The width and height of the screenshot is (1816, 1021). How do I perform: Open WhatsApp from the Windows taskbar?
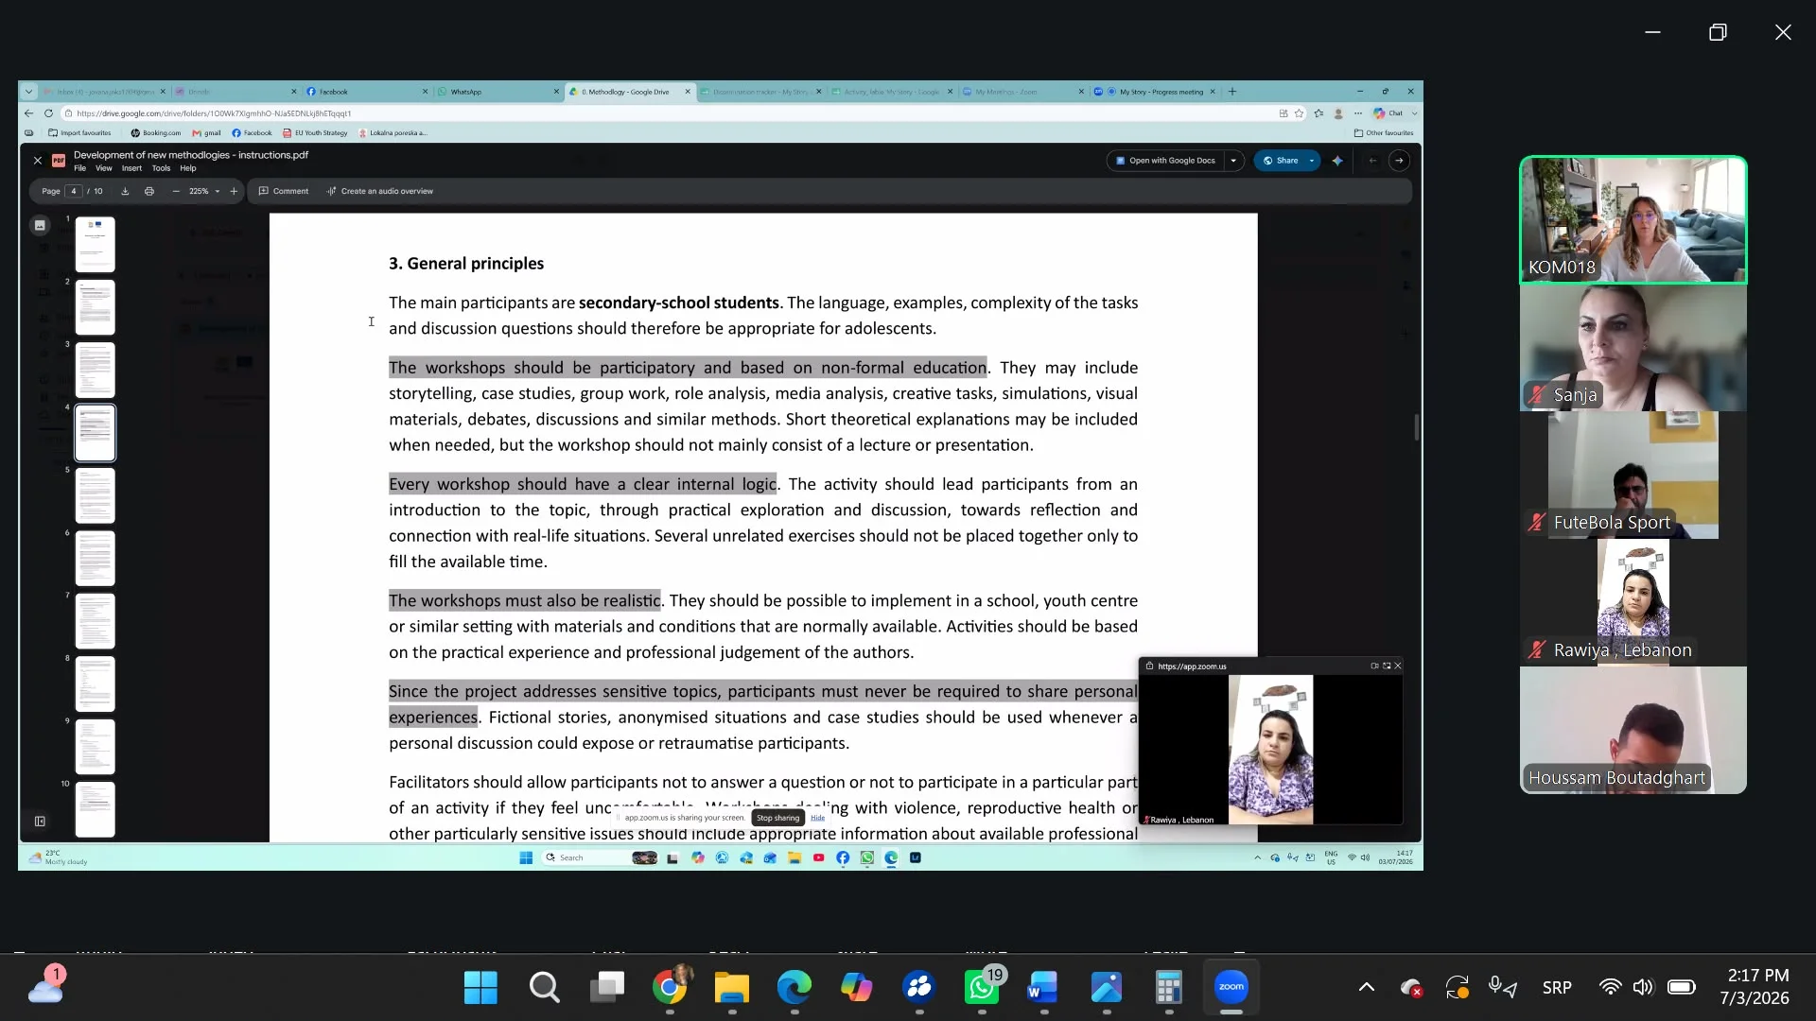pyautogui.click(x=982, y=988)
